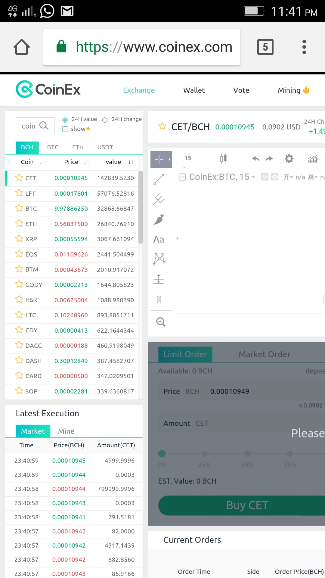This screenshot has height=578, width=325.
Task: Open the 15 interval selector in chart
Action: click(x=188, y=158)
